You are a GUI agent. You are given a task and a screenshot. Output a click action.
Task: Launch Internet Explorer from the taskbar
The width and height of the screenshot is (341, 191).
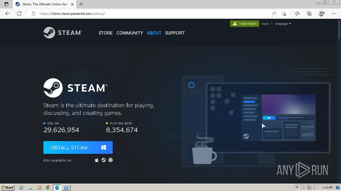pos(21,188)
